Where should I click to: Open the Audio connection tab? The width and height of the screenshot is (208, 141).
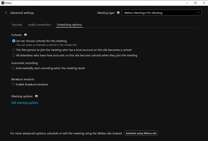tap(40, 25)
